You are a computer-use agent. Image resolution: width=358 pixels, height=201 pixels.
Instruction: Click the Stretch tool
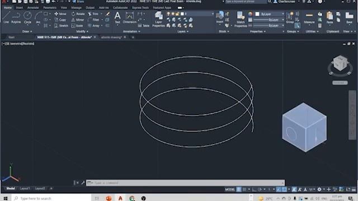tap(61, 26)
